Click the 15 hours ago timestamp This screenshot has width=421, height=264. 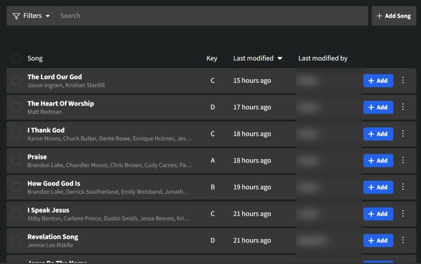pos(252,81)
